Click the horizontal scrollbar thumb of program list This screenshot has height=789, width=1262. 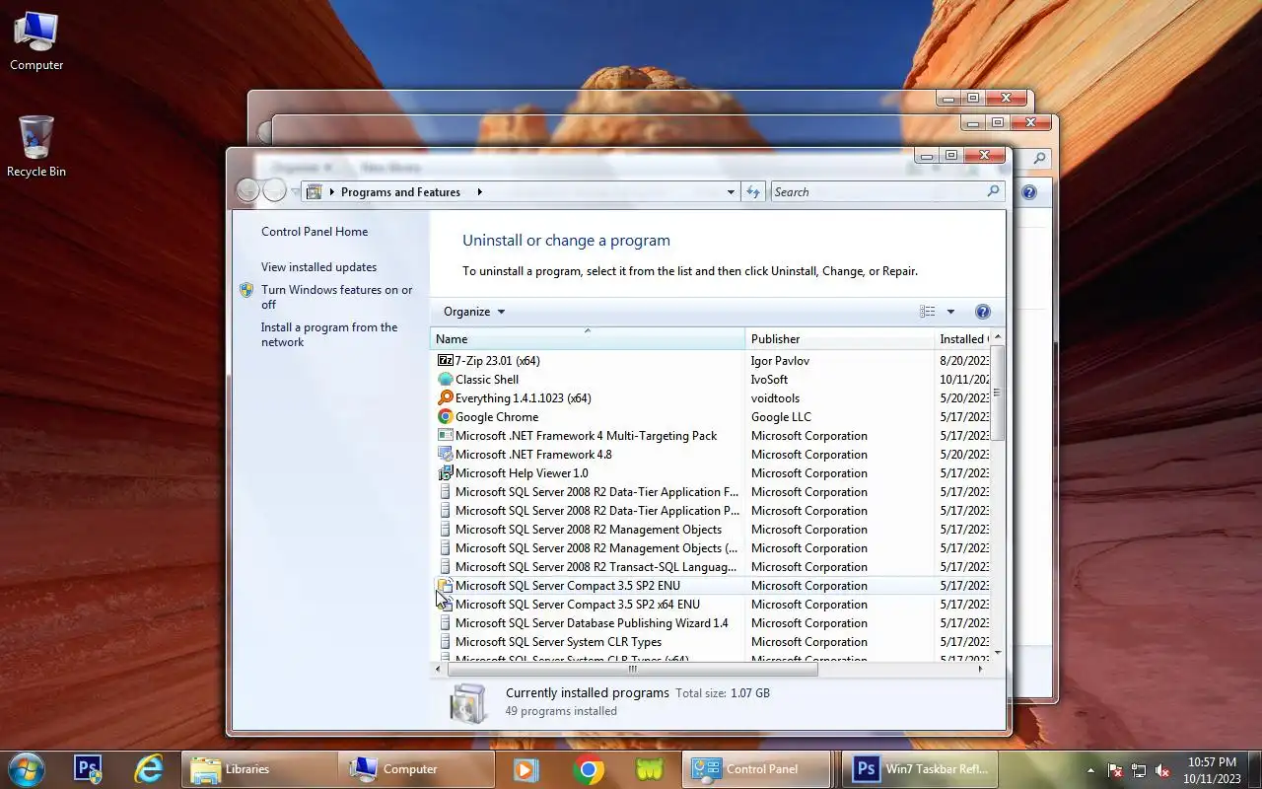[632, 669]
